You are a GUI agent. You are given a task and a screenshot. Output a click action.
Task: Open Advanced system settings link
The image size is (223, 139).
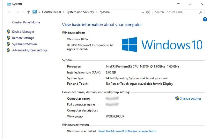pos(30,50)
